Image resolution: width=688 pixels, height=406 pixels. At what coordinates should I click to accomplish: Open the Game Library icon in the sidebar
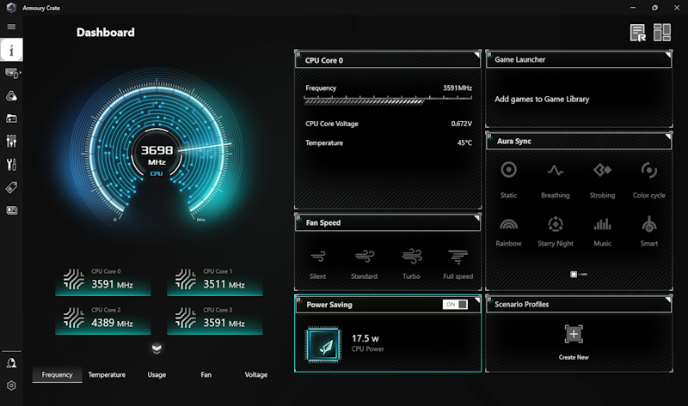[x=11, y=118]
